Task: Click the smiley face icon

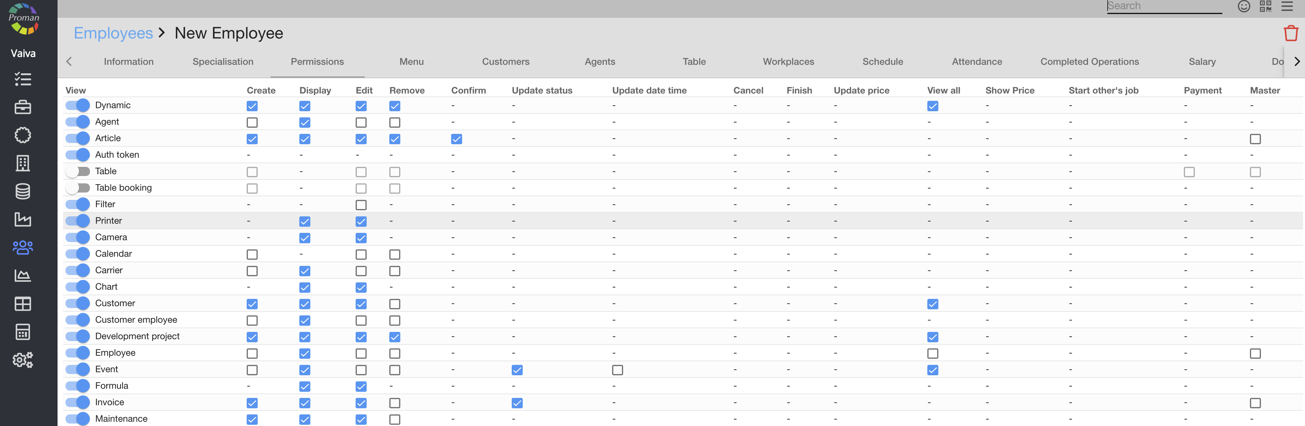Action: click(x=1244, y=7)
